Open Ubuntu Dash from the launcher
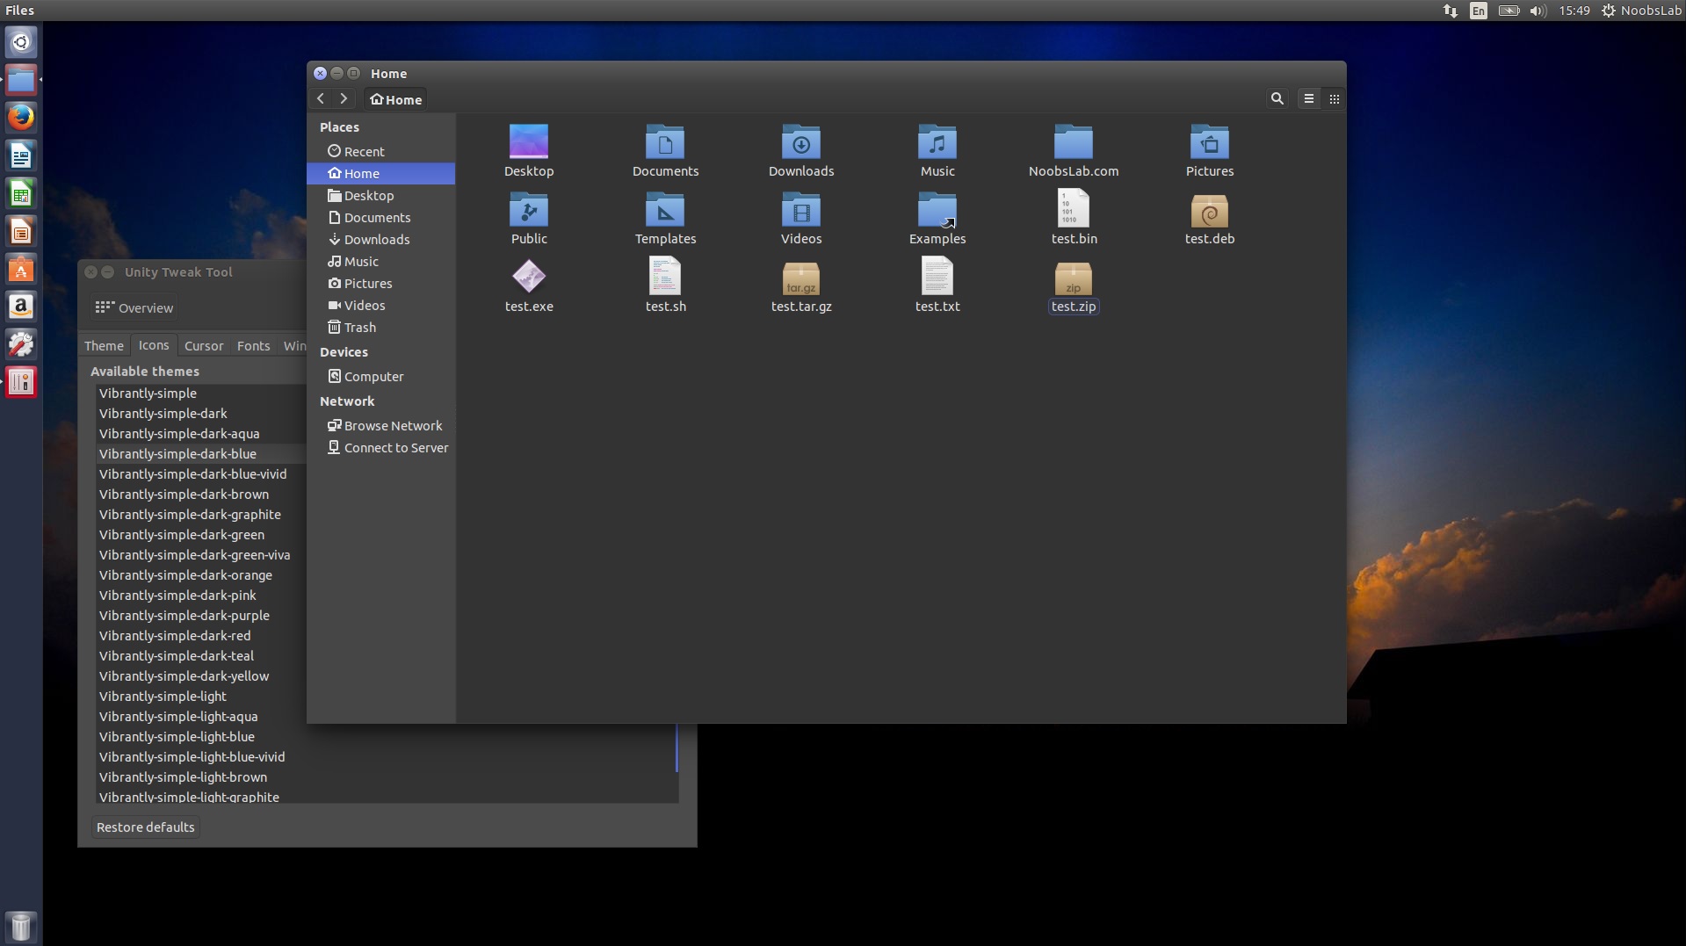 (x=21, y=42)
